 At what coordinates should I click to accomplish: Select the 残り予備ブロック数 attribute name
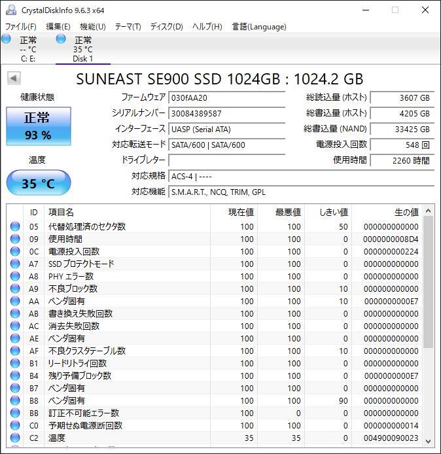80,375
